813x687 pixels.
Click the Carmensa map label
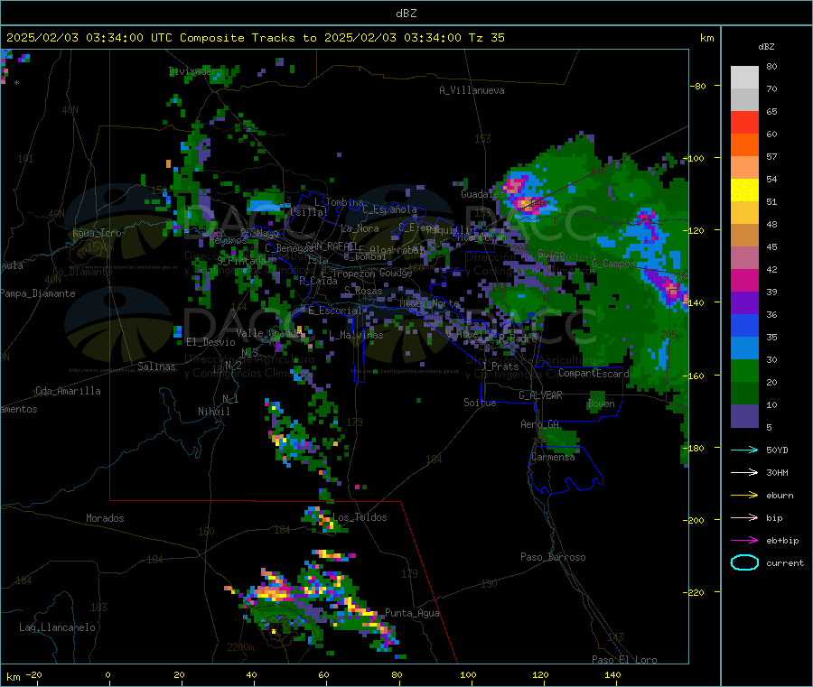pos(553,457)
